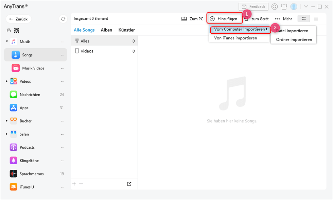Choose Ordner importieren in submenu
Screen dimensions: 333x200
click(x=294, y=39)
